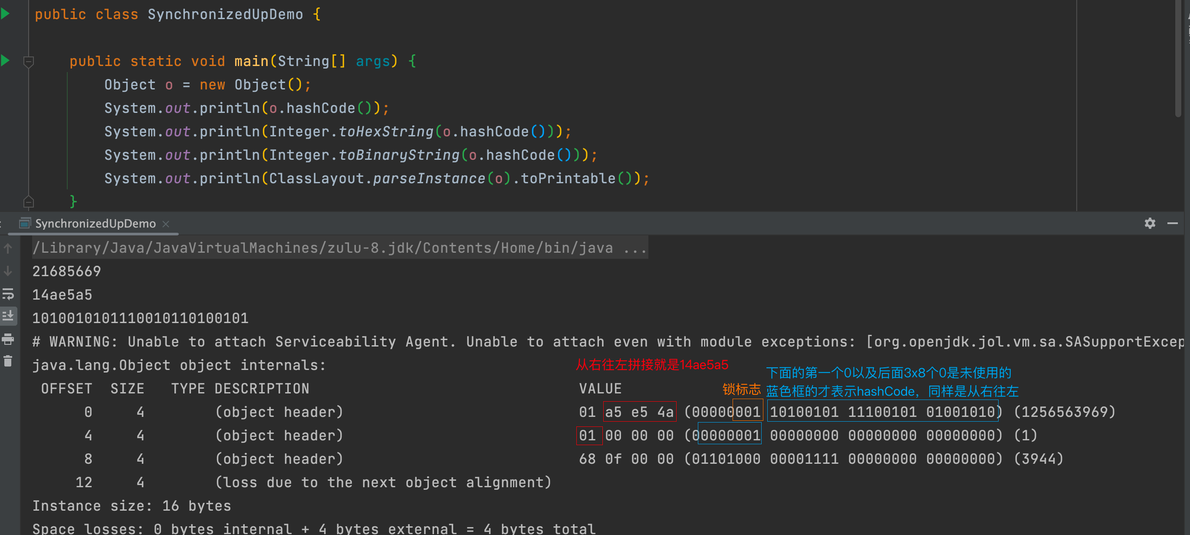
Task: Click the DESCRIPTION column header in output
Action: 262,389
